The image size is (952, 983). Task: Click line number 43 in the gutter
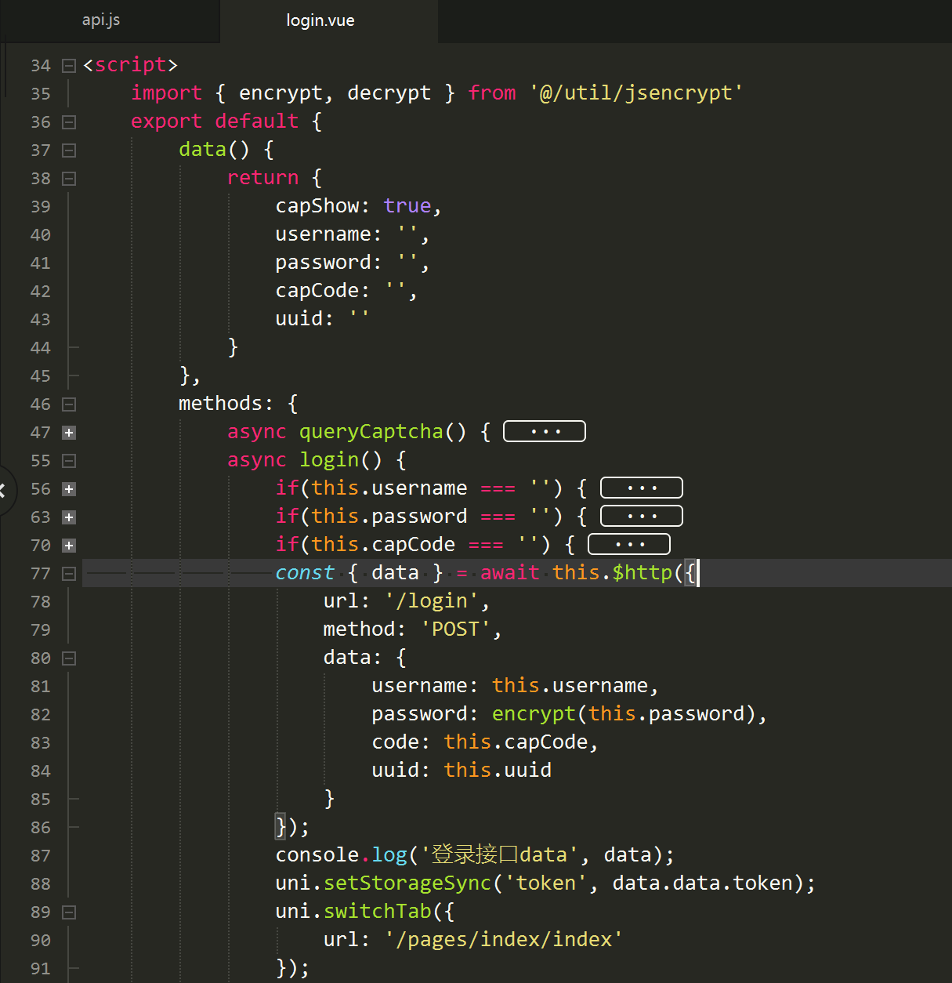(41, 320)
